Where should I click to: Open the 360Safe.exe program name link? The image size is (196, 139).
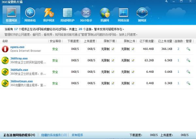tap(19, 70)
